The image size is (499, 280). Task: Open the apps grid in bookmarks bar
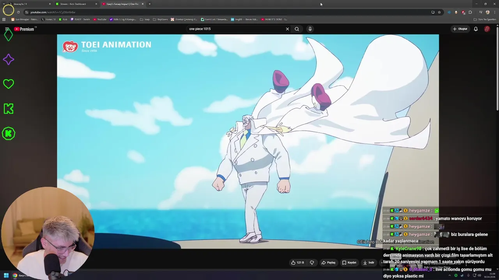(x=4, y=19)
